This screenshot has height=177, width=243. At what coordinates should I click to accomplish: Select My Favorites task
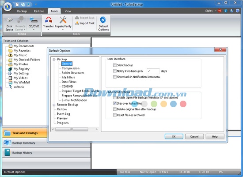[x=19, y=50]
